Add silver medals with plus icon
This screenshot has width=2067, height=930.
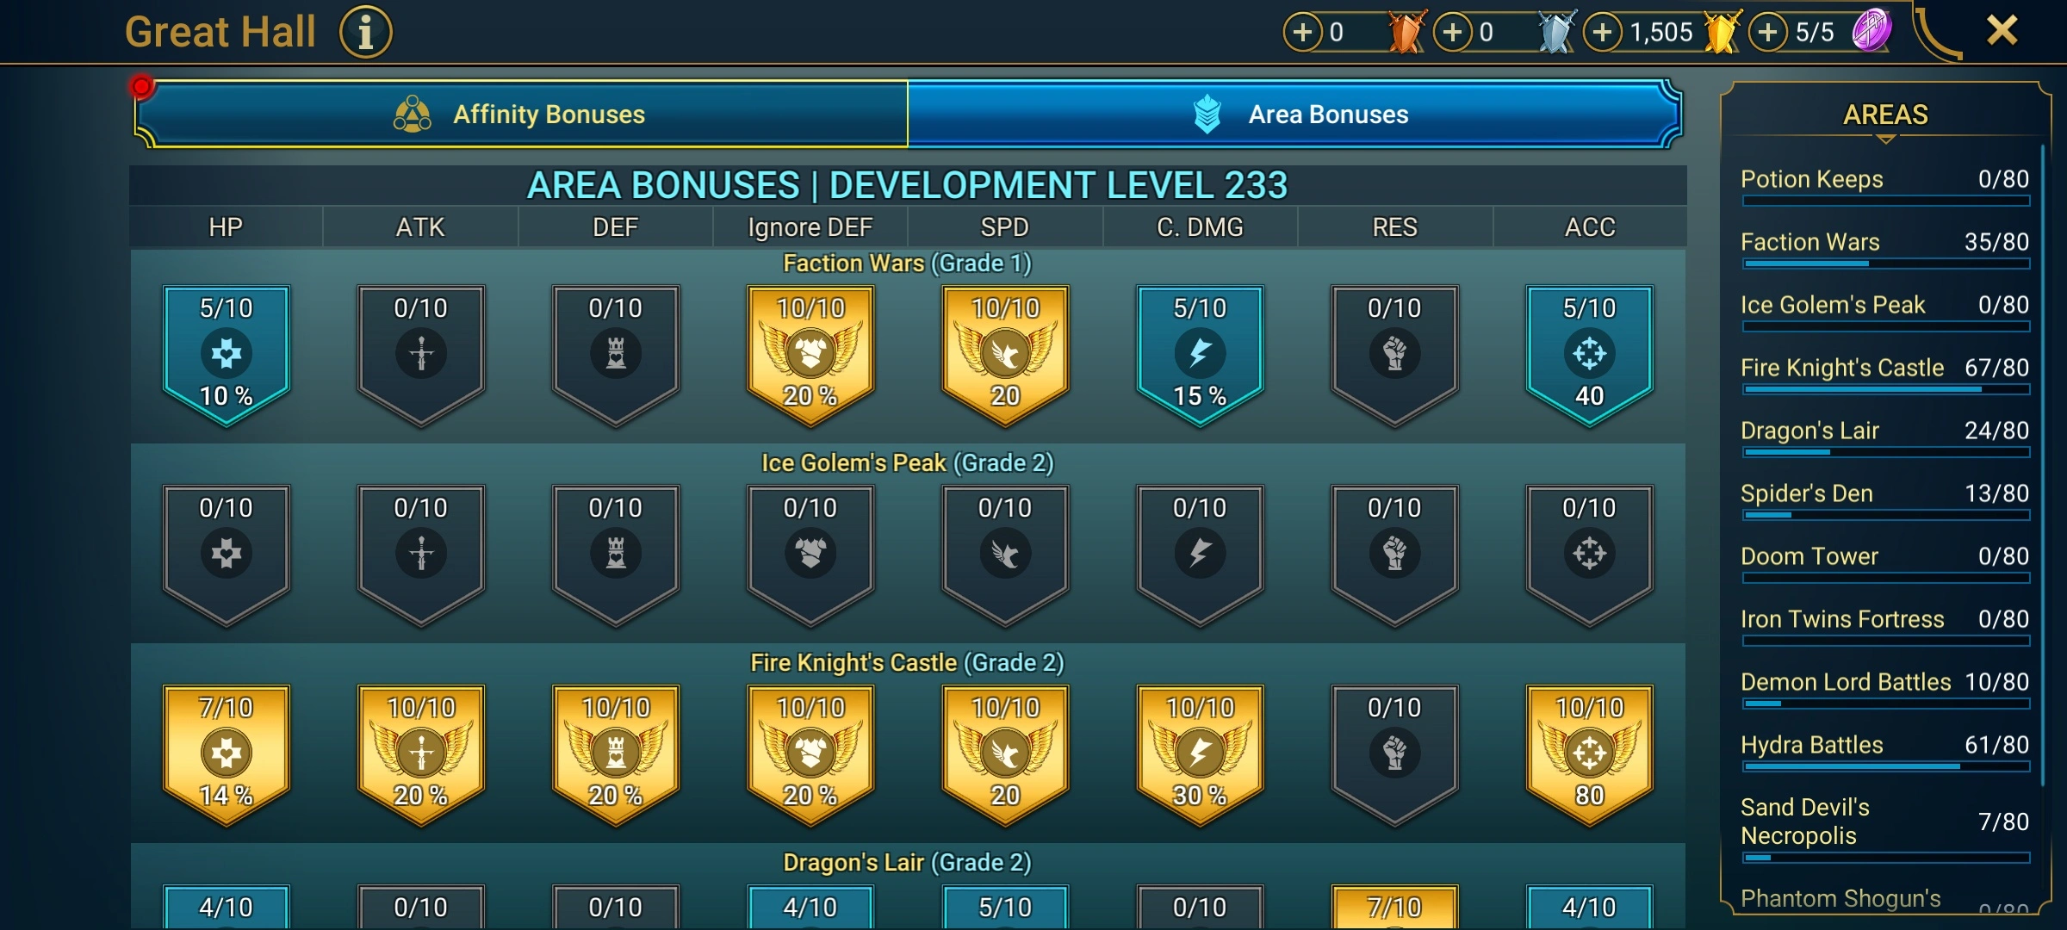1453,33
